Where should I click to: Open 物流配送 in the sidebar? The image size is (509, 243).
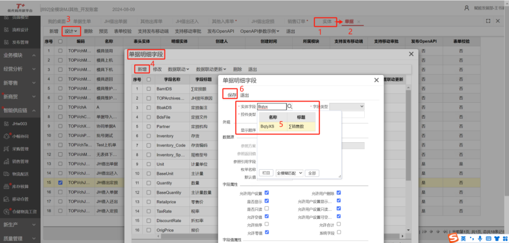pyautogui.click(x=21, y=174)
